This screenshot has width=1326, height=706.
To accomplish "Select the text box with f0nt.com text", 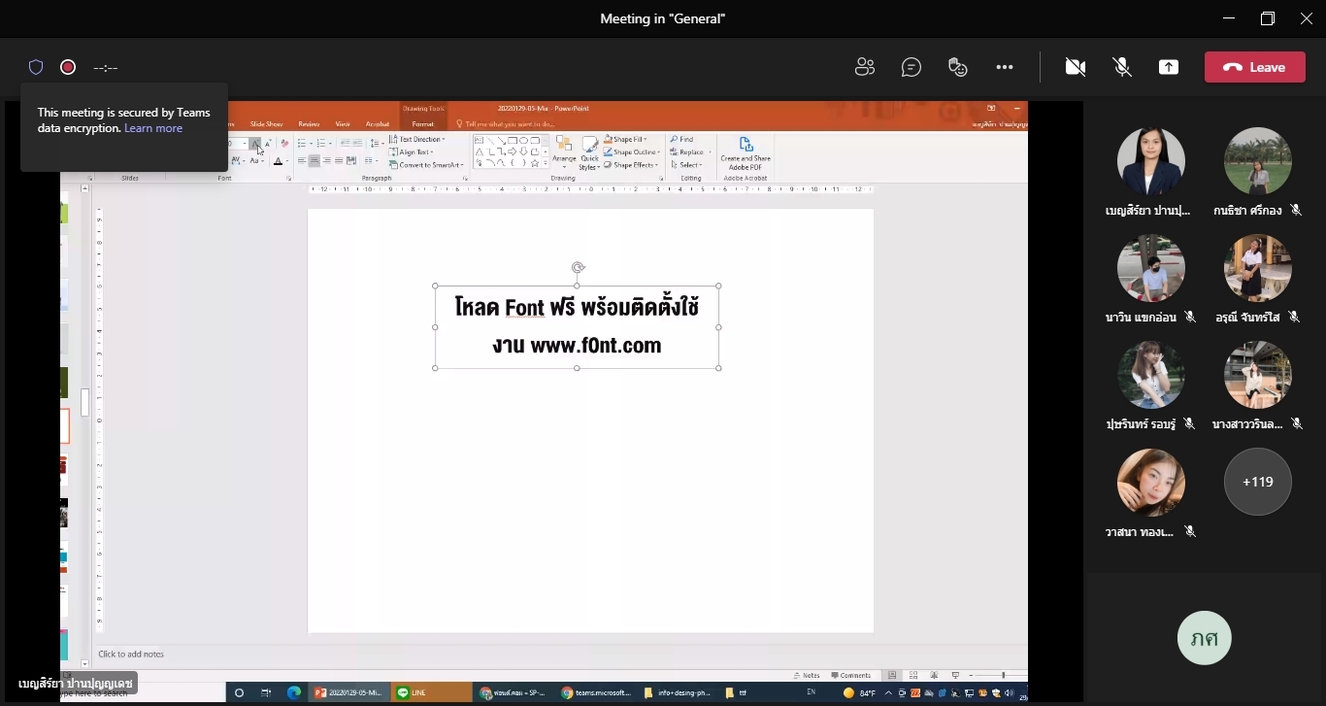I will 577,326.
